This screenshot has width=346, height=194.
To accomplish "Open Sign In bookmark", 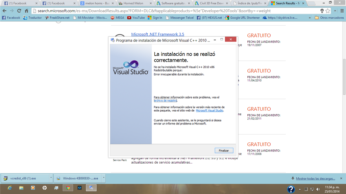I will 155,18.
